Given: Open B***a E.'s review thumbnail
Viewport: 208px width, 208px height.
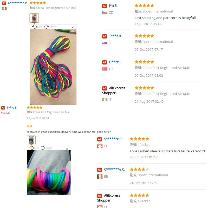Looking at the screenshot, I should pyautogui.click(x=31, y=140).
